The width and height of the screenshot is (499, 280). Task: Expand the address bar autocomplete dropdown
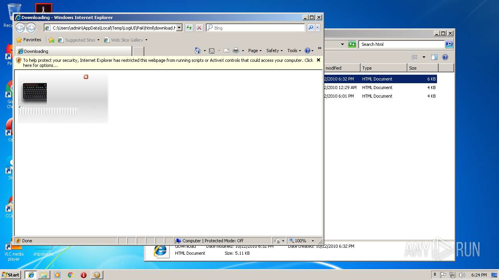(179, 28)
